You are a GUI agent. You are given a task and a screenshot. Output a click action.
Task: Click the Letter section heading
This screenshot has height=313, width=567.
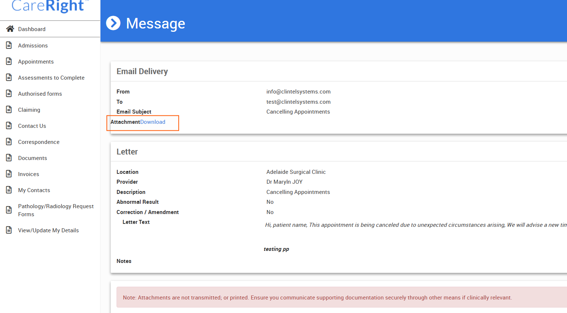pos(127,152)
